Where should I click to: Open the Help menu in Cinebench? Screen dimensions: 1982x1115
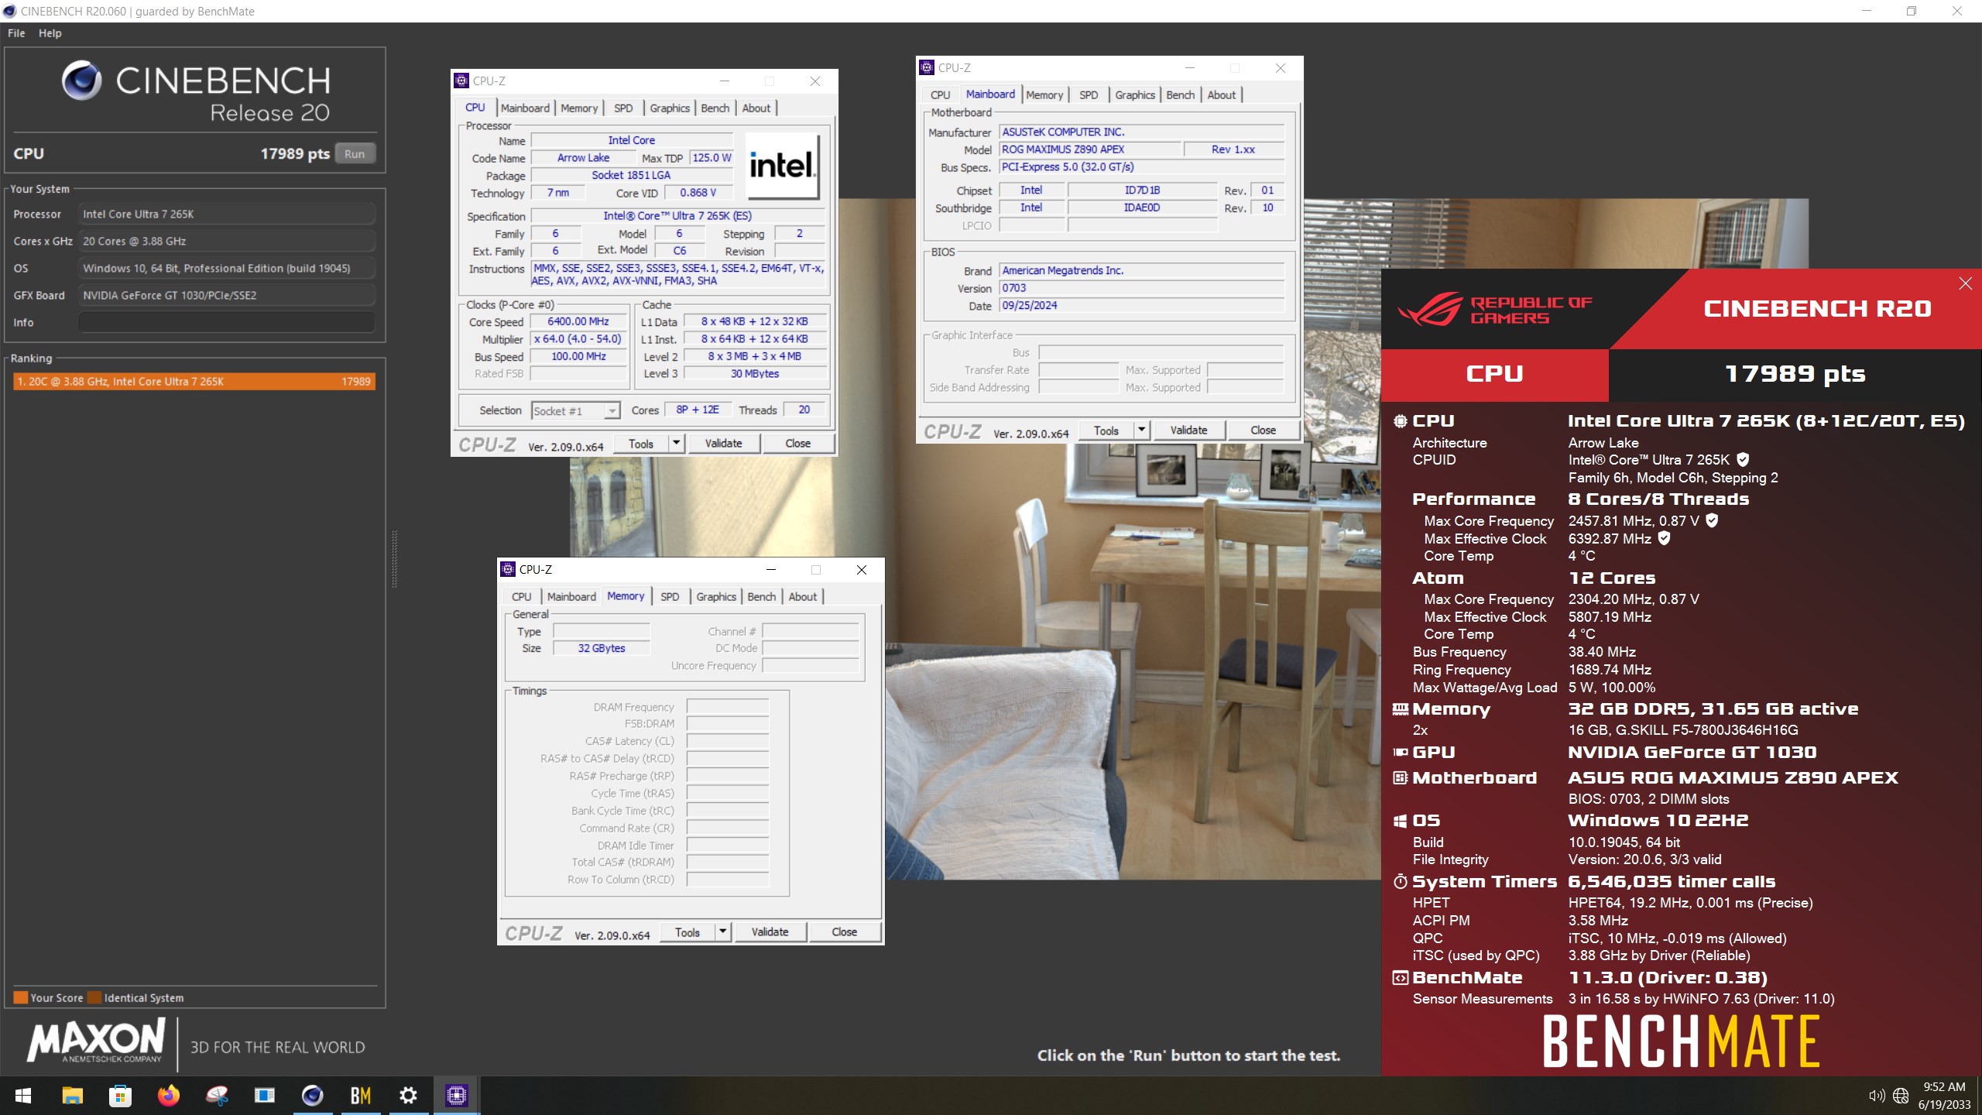(x=50, y=33)
